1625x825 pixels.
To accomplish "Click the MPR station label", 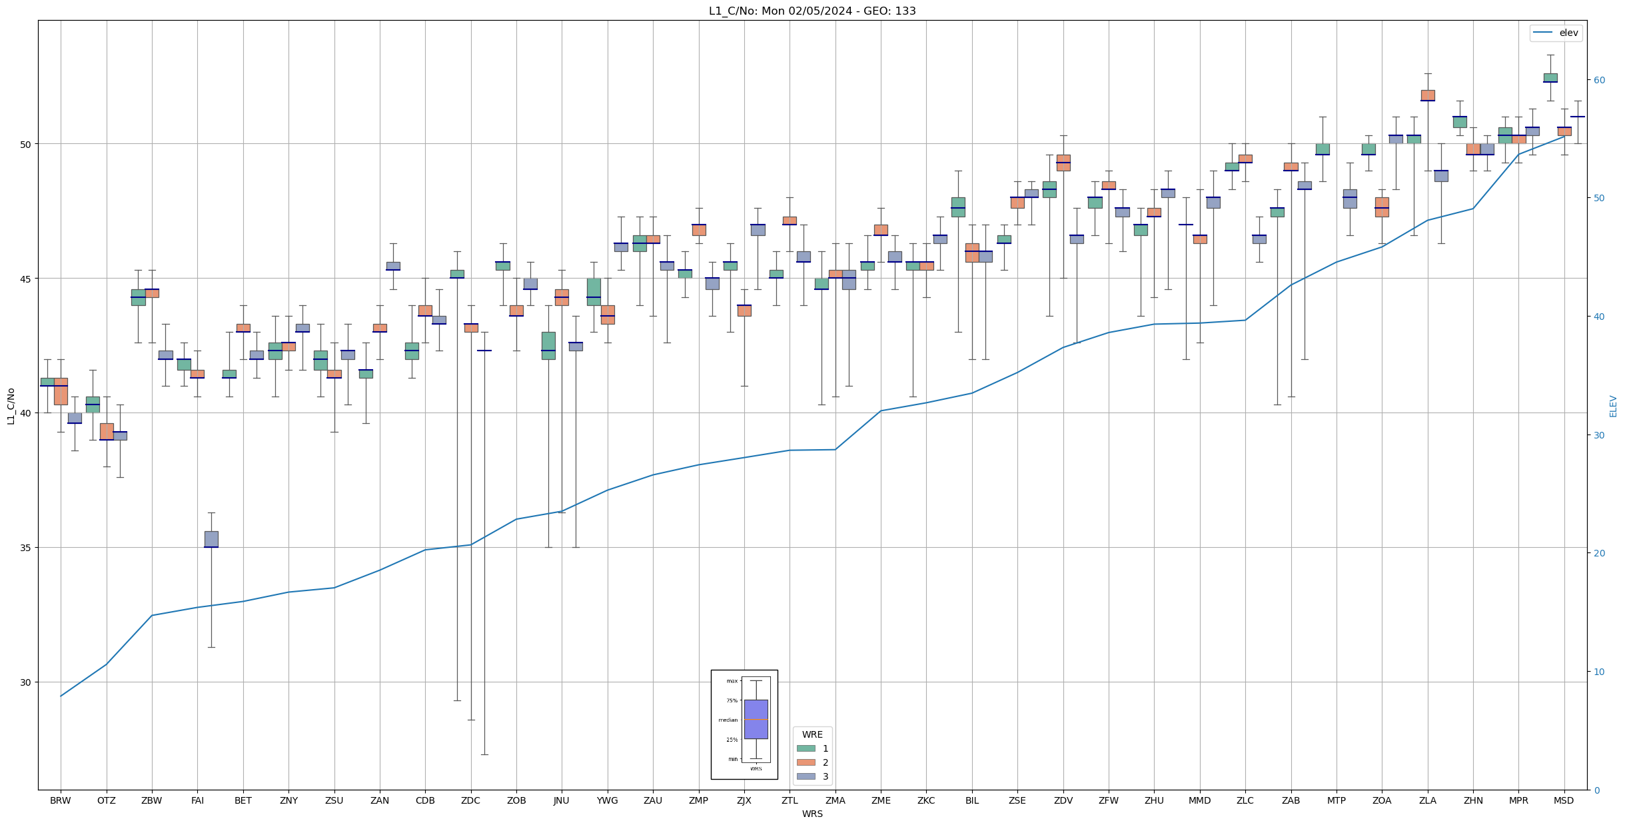I will coord(1518,800).
